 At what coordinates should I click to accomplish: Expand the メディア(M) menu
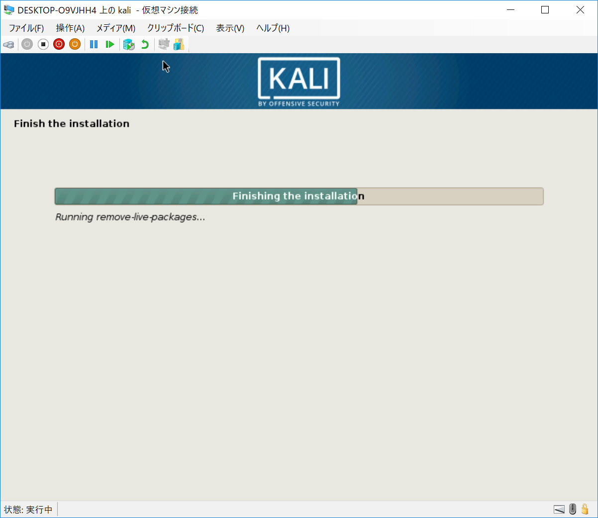click(115, 28)
